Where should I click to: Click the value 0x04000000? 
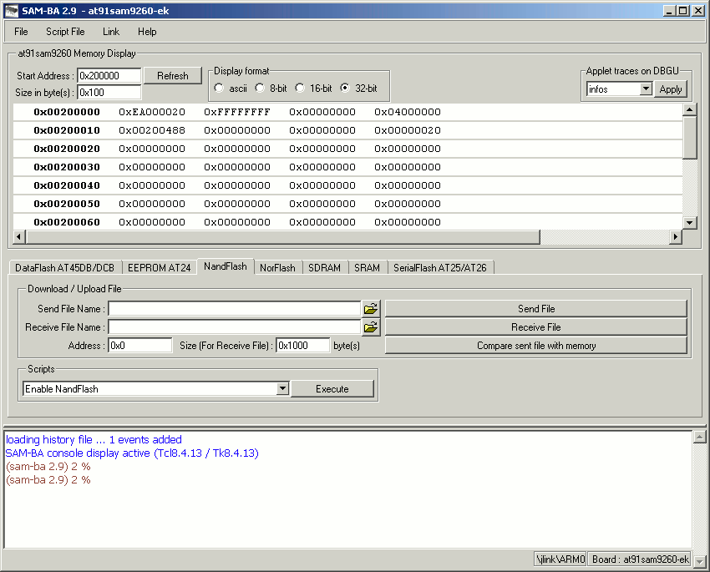407,112
